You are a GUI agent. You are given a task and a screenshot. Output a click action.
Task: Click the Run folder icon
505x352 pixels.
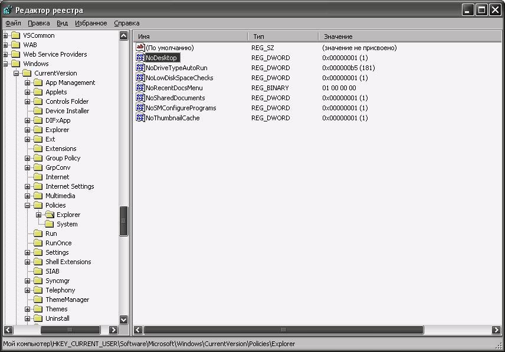pyautogui.click(x=38, y=233)
